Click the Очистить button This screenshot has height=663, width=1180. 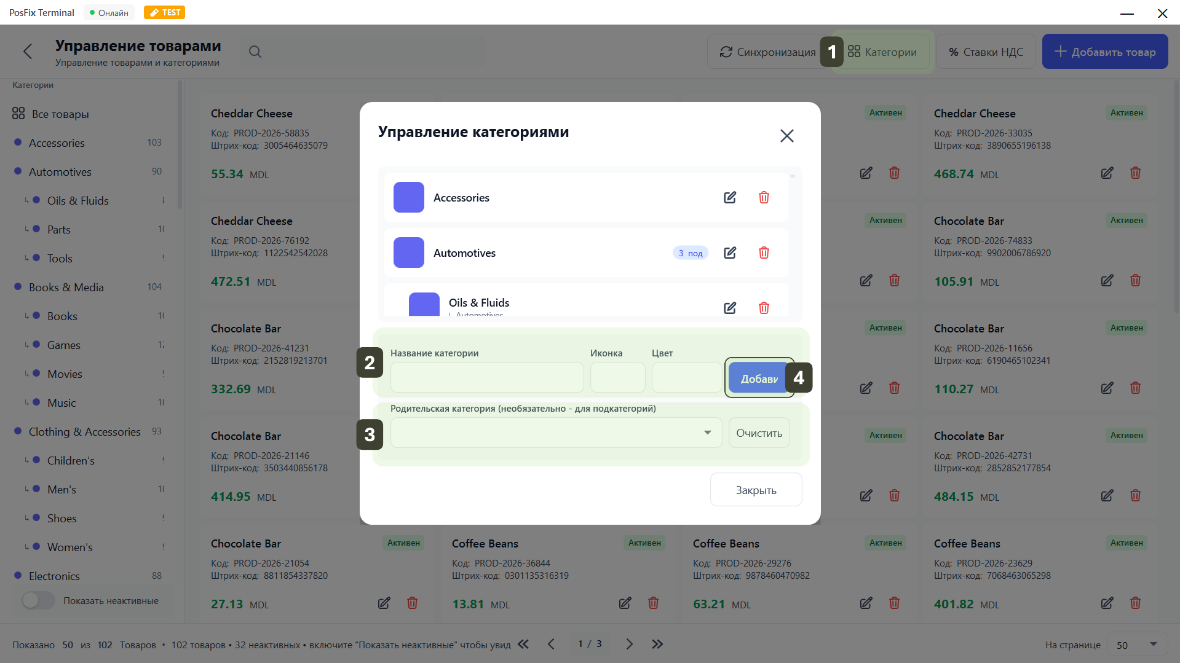(759, 433)
